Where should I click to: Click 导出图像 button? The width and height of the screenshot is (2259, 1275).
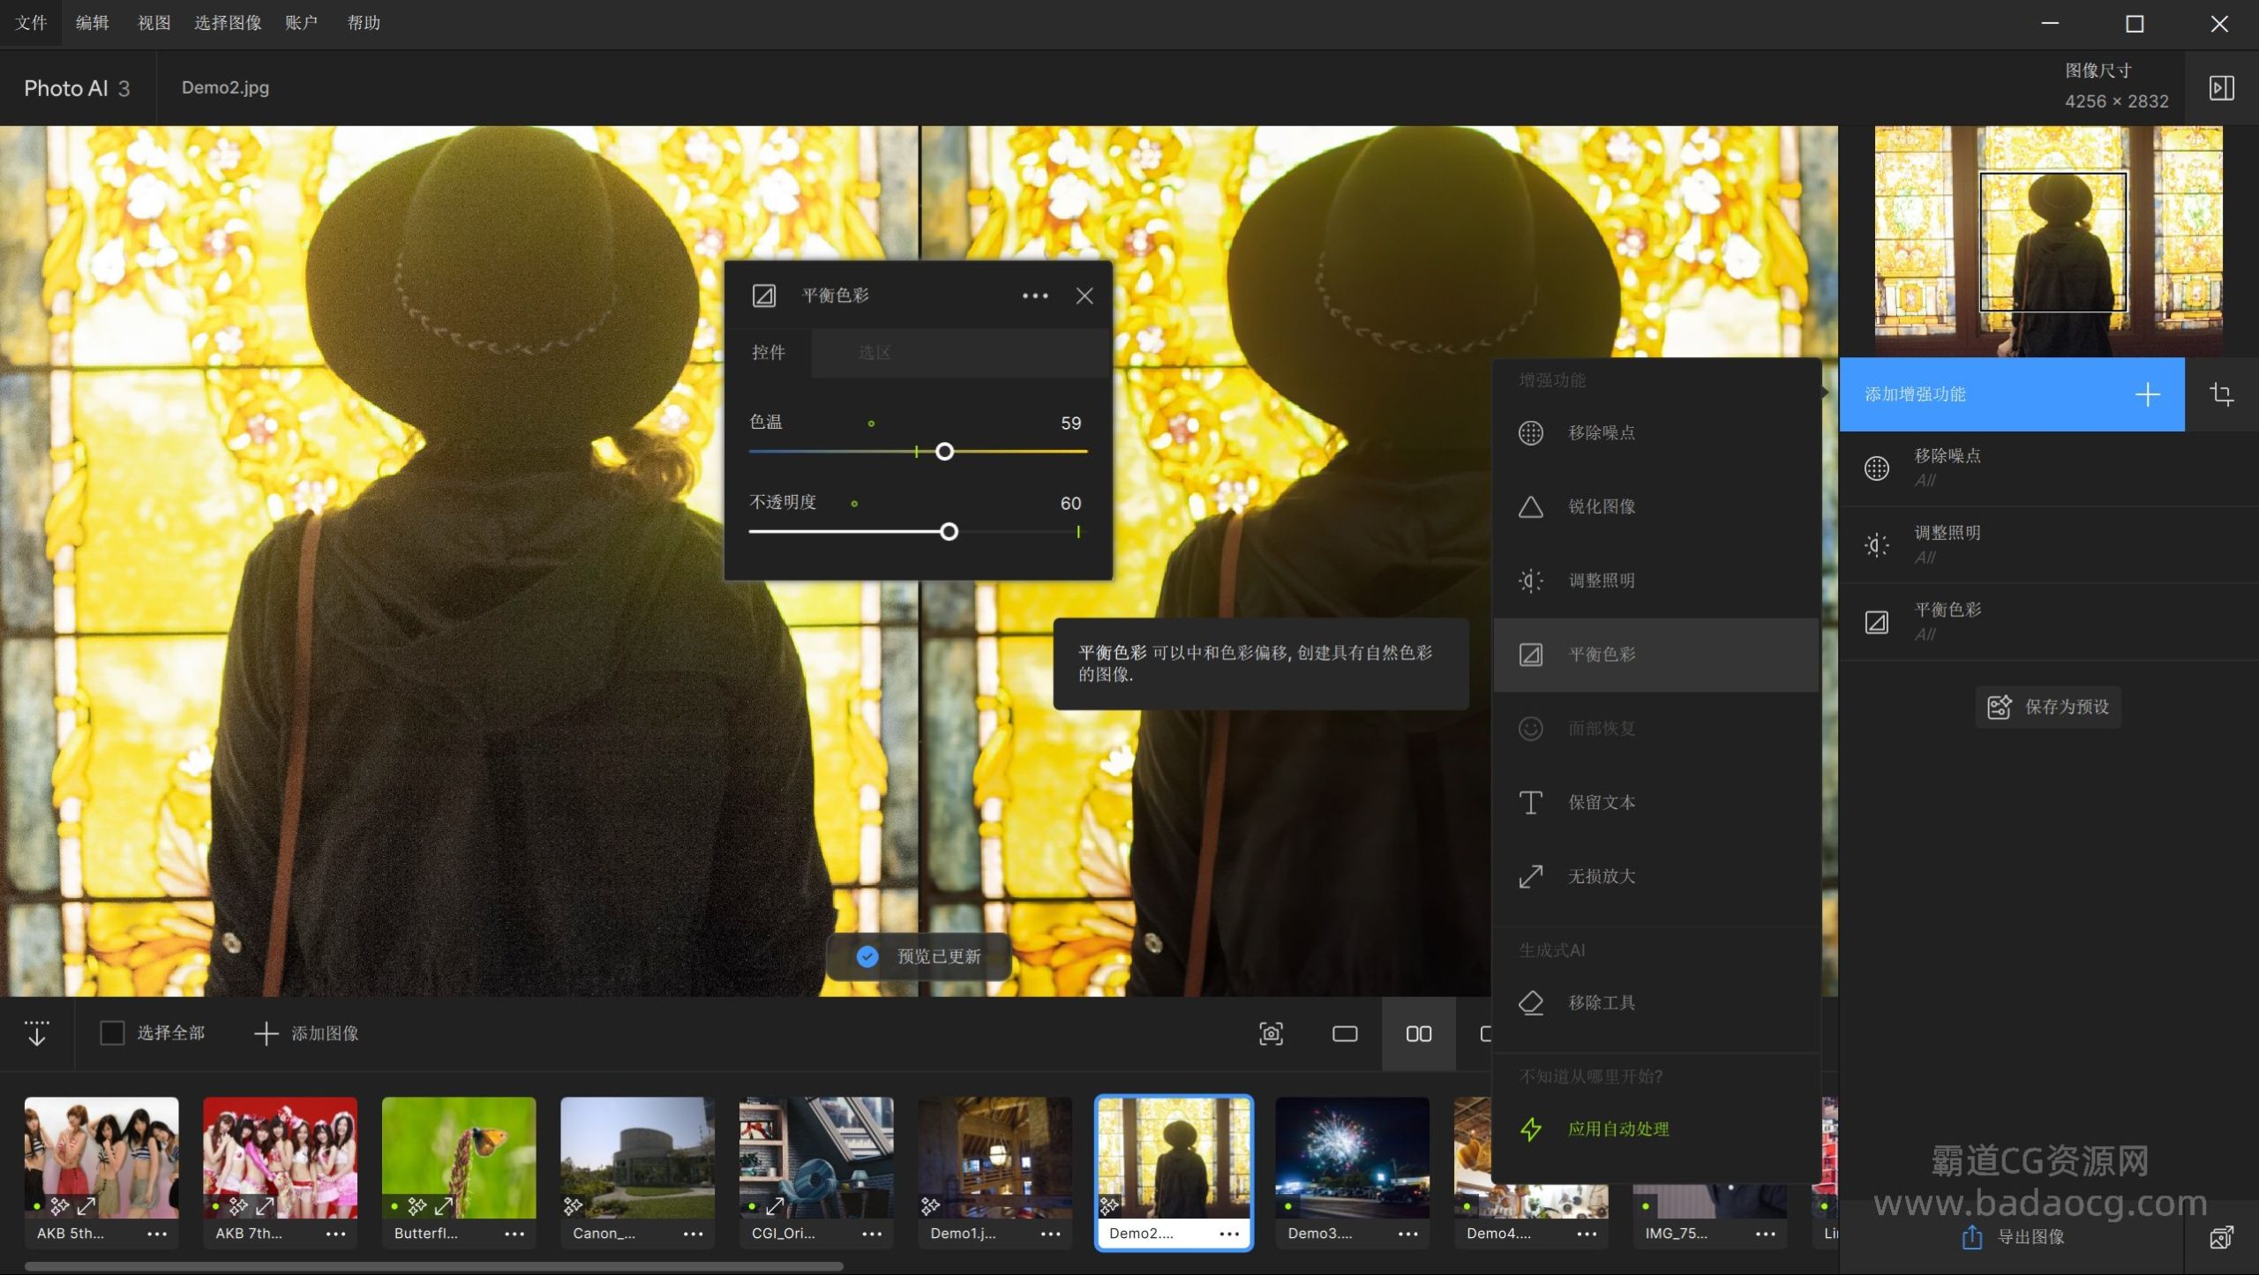2013,1237
